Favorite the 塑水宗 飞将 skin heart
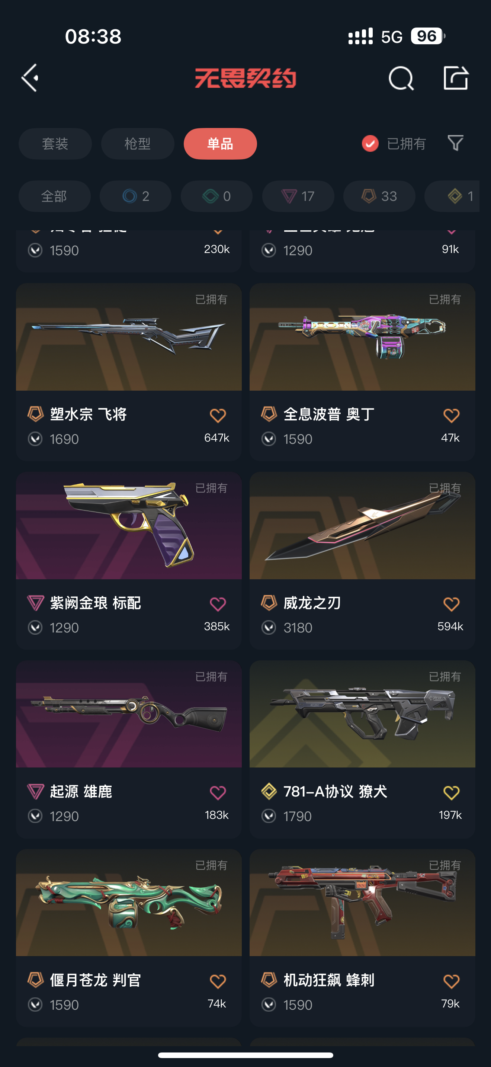Screen dimensions: 491x1067 (x=217, y=416)
